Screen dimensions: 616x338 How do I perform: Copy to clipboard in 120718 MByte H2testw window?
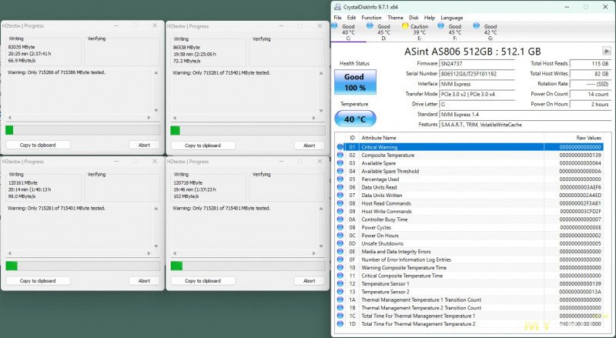coord(203,280)
